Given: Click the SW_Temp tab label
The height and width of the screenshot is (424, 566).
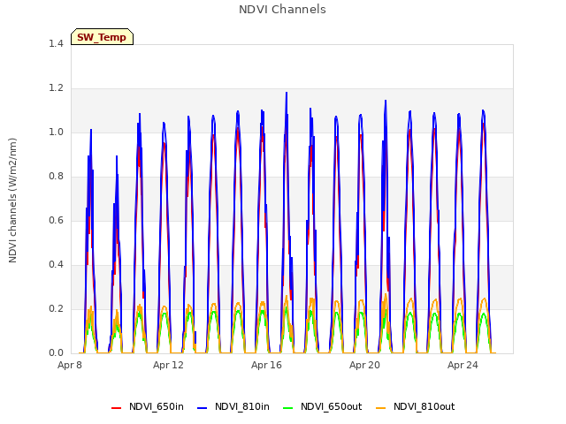Looking at the screenshot, I should pos(102,37).
